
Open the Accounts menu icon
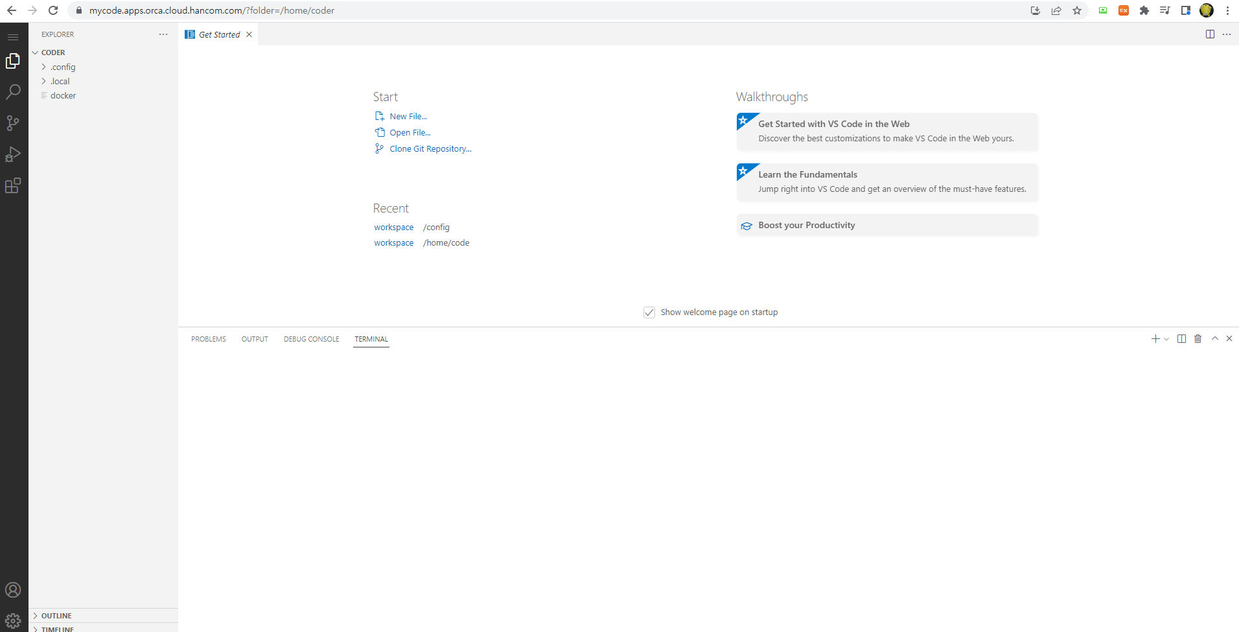tap(13, 590)
